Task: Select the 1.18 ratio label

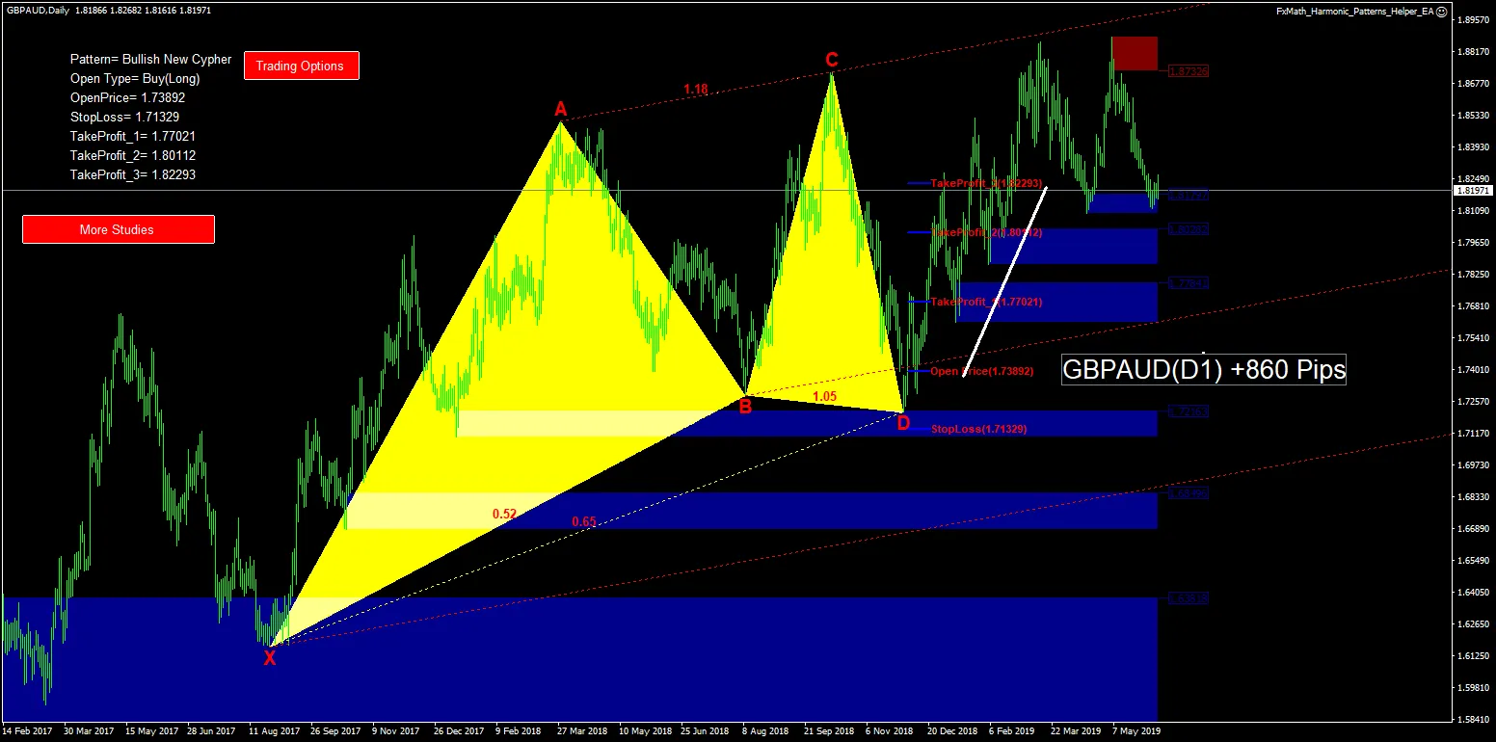Action: 696,90
